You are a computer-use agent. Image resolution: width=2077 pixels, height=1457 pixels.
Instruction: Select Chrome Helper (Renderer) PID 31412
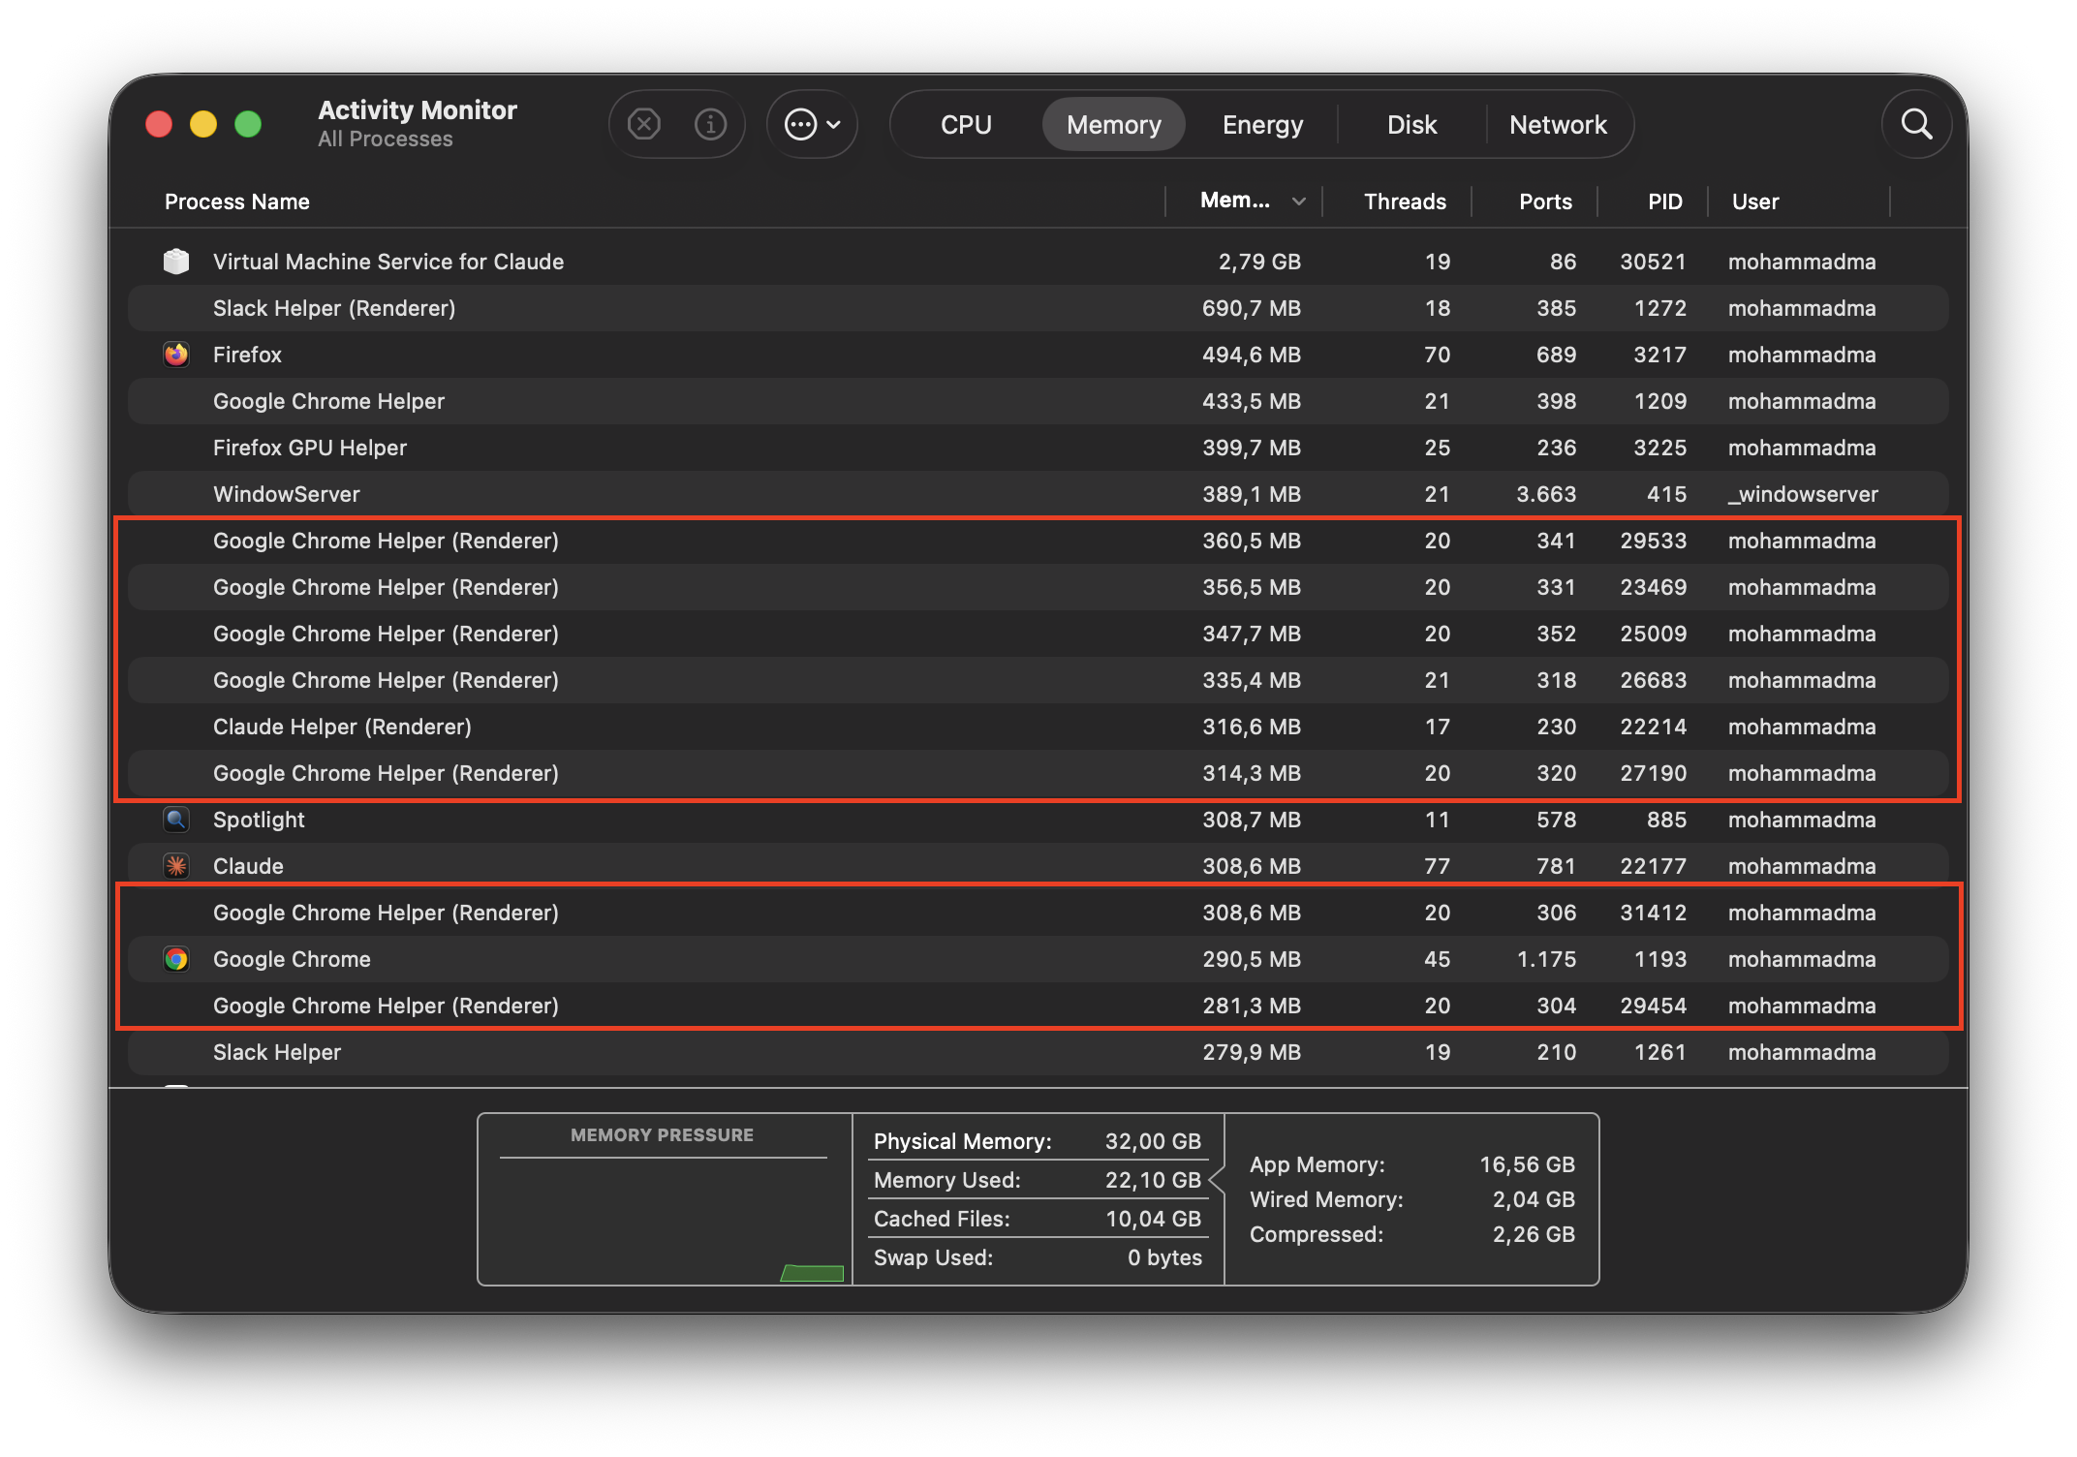click(x=1038, y=913)
